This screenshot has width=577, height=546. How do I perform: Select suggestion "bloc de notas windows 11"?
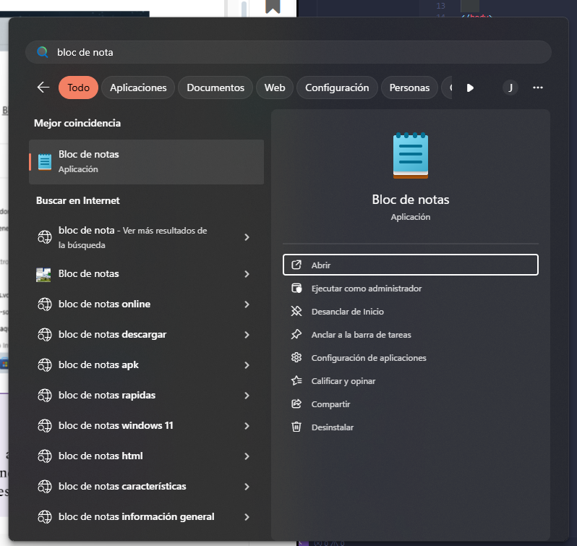(x=146, y=426)
